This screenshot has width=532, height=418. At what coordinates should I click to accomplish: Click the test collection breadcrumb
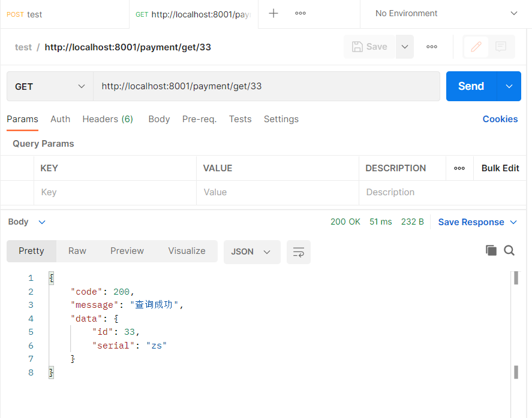(23, 47)
